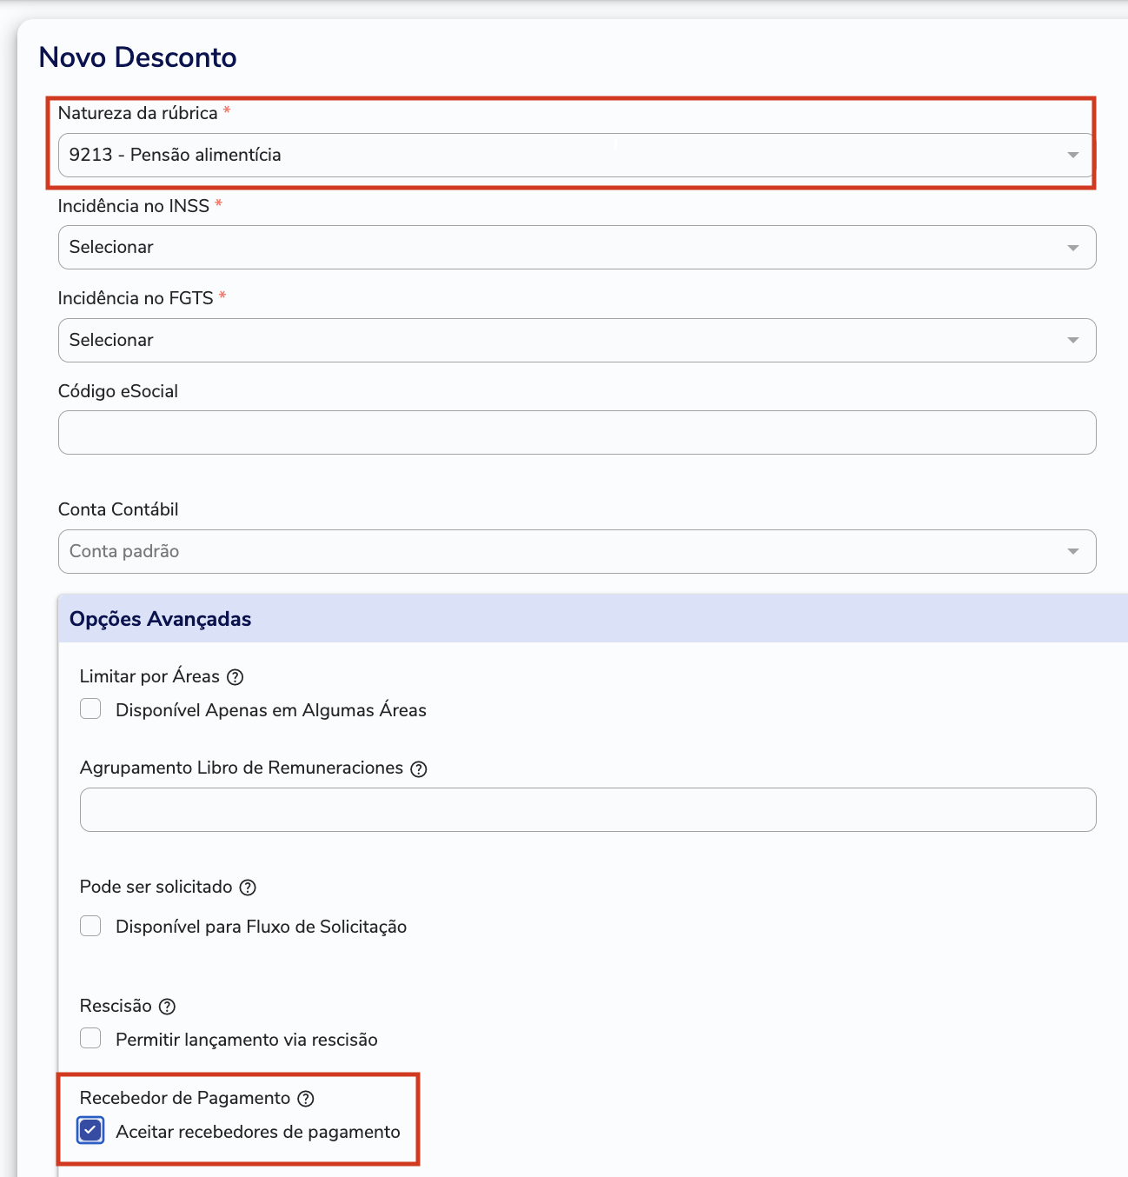Click arrow of Natureza da rúbrica dropdown
The image size is (1128, 1177).
click(x=1073, y=155)
